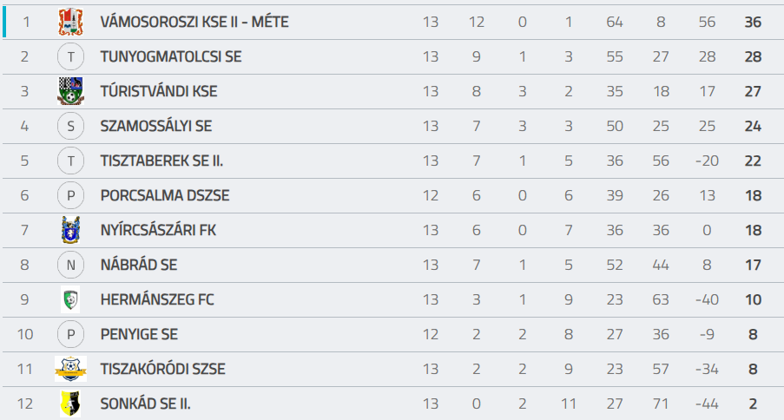Select the Nyírcsászári FK blue crest
784x420 pixels.
(70, 230)
